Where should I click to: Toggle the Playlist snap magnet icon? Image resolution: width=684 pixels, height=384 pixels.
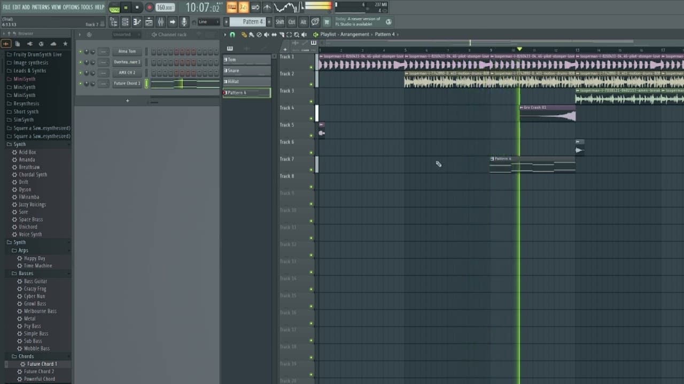point(232,35)
